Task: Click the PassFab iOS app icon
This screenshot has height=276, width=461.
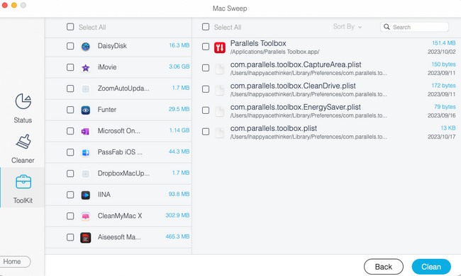Action: (x=86, y=153)
